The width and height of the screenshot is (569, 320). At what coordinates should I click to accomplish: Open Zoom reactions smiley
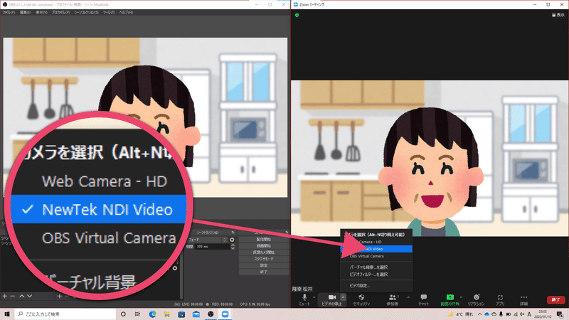(x=477, y=299)
